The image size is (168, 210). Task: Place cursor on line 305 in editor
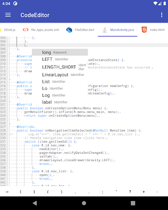[89, 45]
